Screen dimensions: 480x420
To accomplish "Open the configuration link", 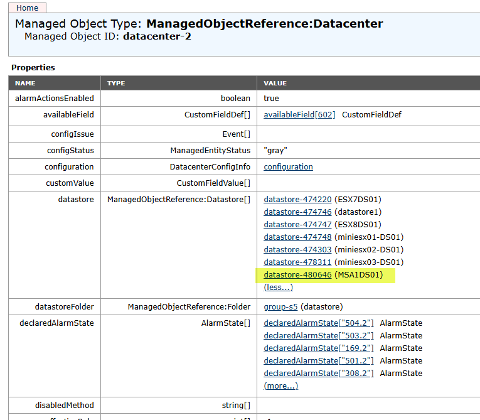I will tap(288, 167).
